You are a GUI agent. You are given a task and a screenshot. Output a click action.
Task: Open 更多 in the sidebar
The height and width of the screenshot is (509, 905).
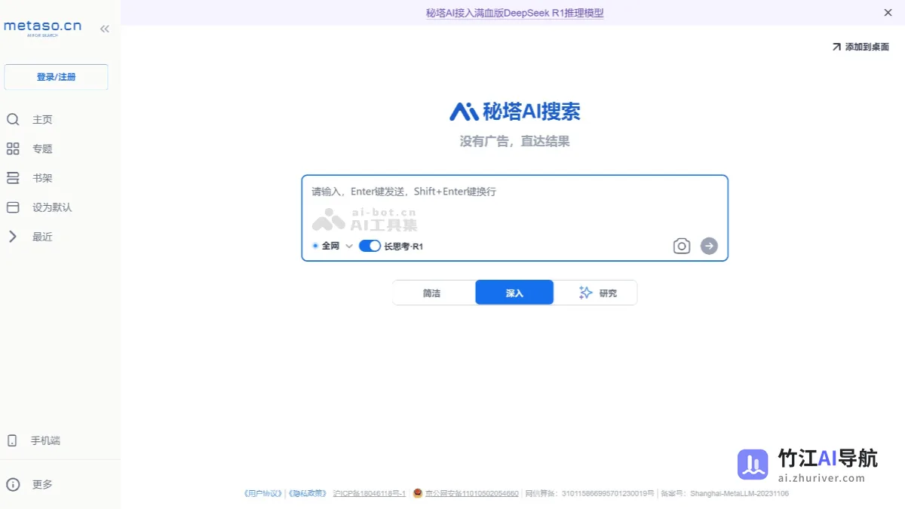[42, 484]
